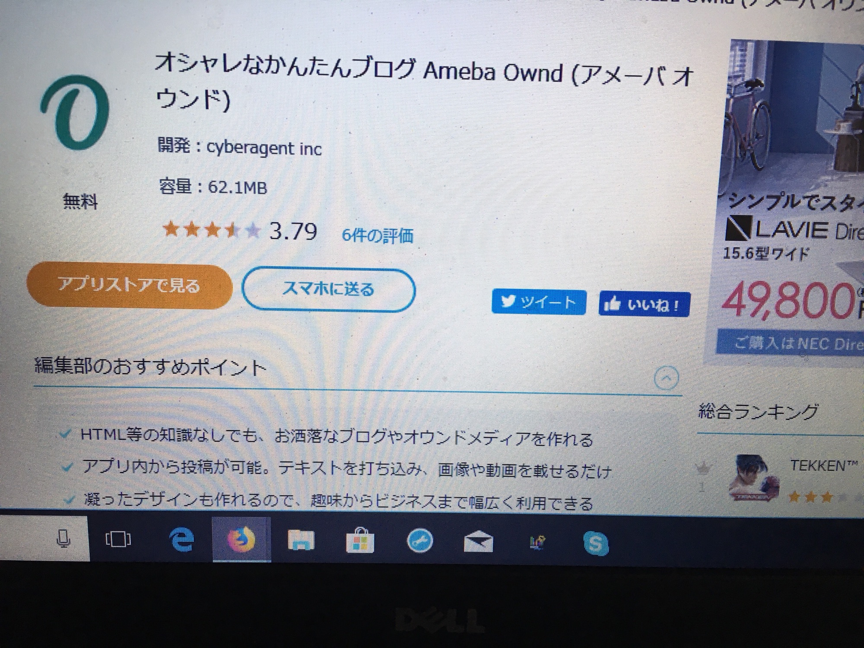The height and width of the screenshot is (648, 864).
Task: Open the blue round messenger taskbar icon
Action: click(x=420, y=541)
